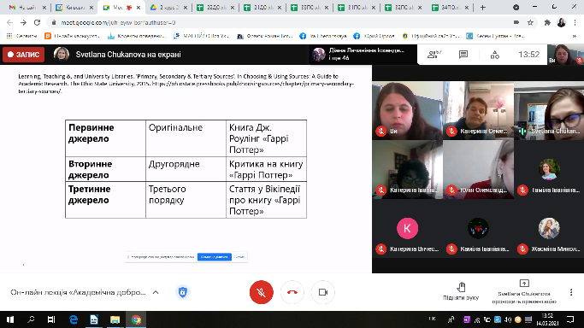Open more options three-dot menu
Image resolution: width=584 pixels, height=328 pixels.
(571, 292)
